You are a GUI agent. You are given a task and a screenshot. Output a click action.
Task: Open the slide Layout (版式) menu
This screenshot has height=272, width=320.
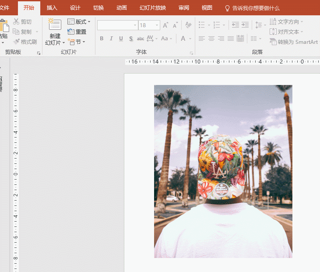[79, 21]
